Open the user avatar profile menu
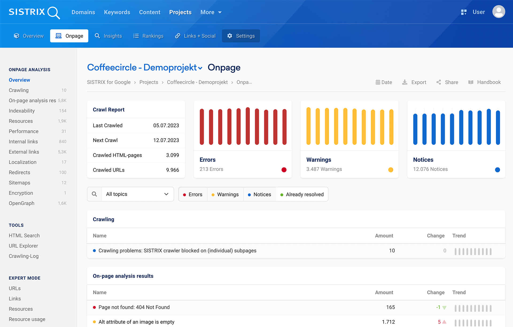This screenshot has width=513, height=327. [x=499, y=12]
